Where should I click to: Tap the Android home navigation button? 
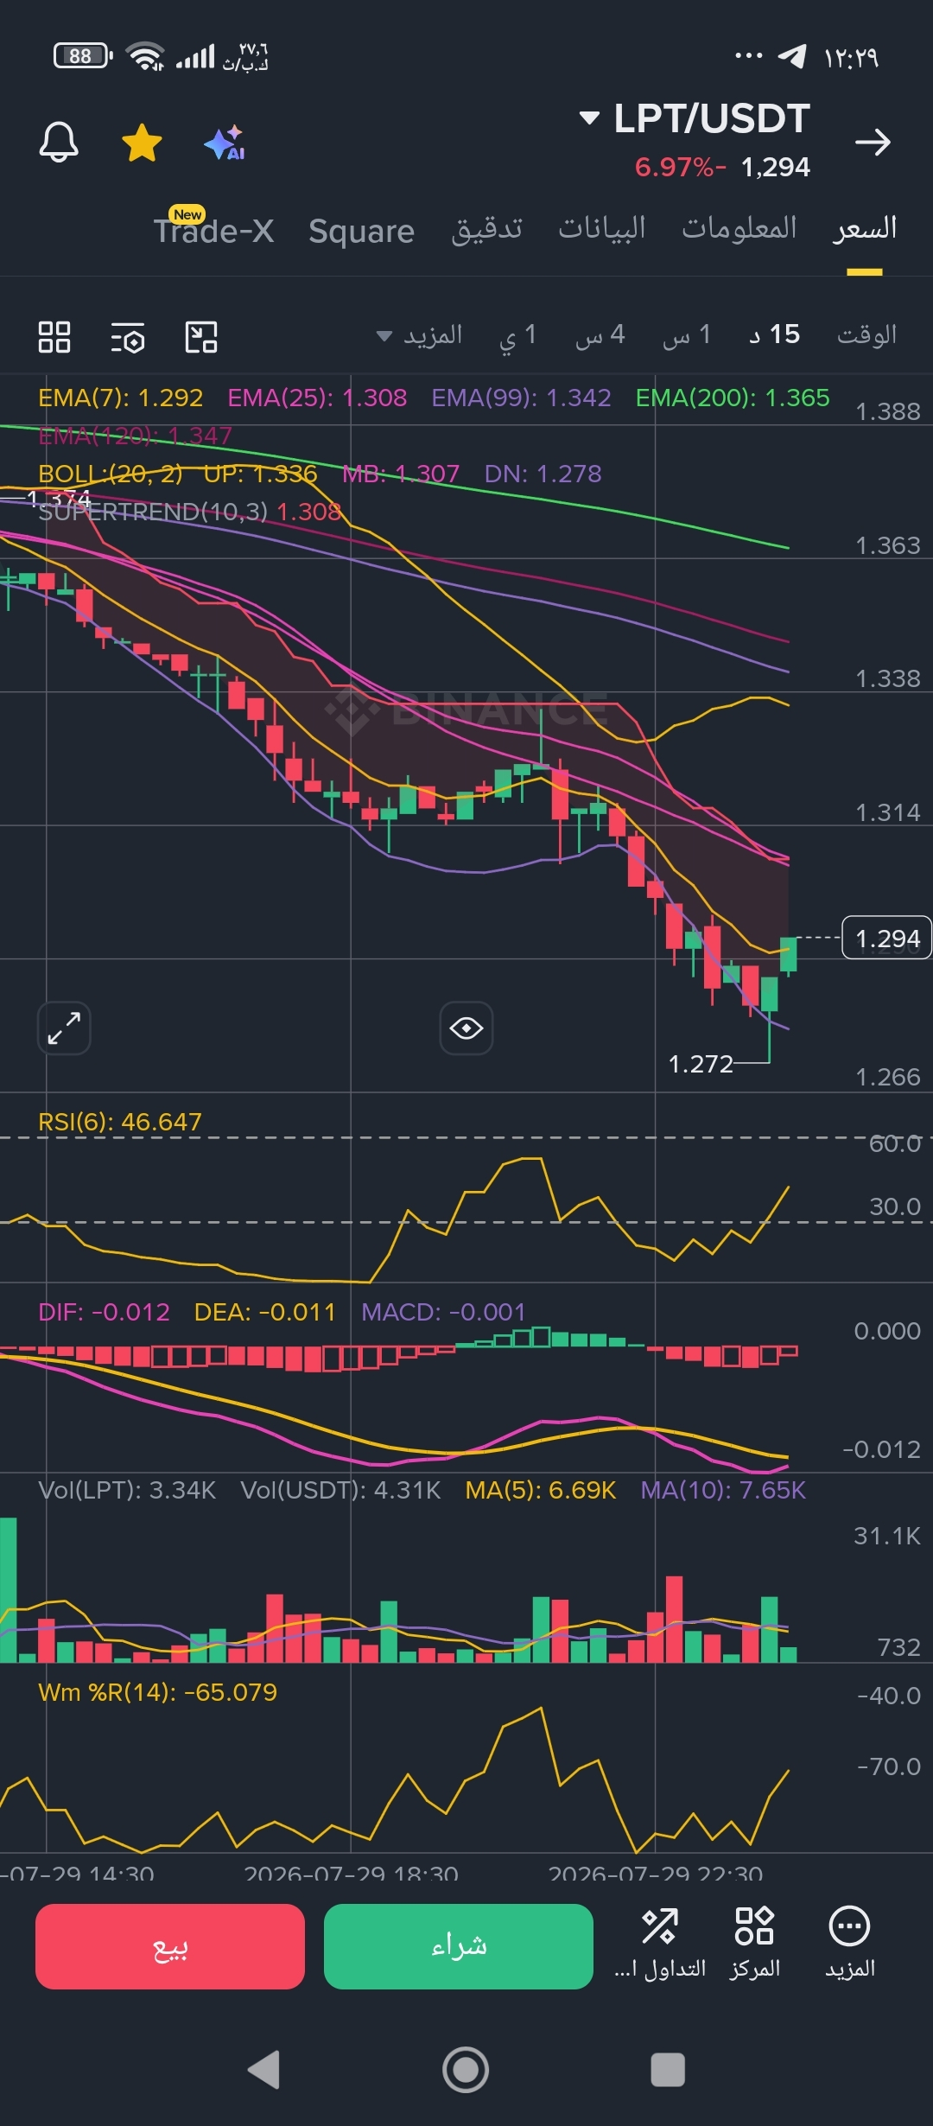pos(466,2070)
